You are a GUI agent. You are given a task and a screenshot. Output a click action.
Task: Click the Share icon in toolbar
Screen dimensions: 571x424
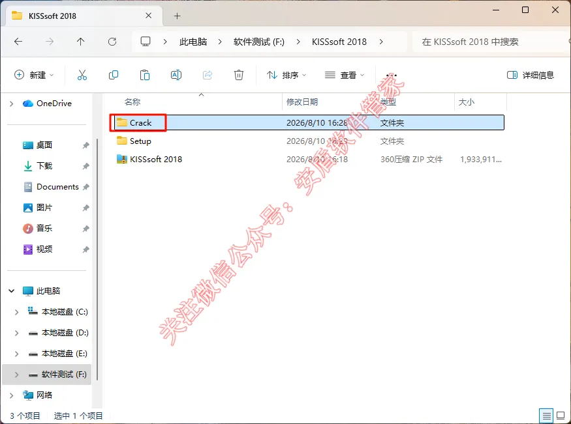pos(208,75)
